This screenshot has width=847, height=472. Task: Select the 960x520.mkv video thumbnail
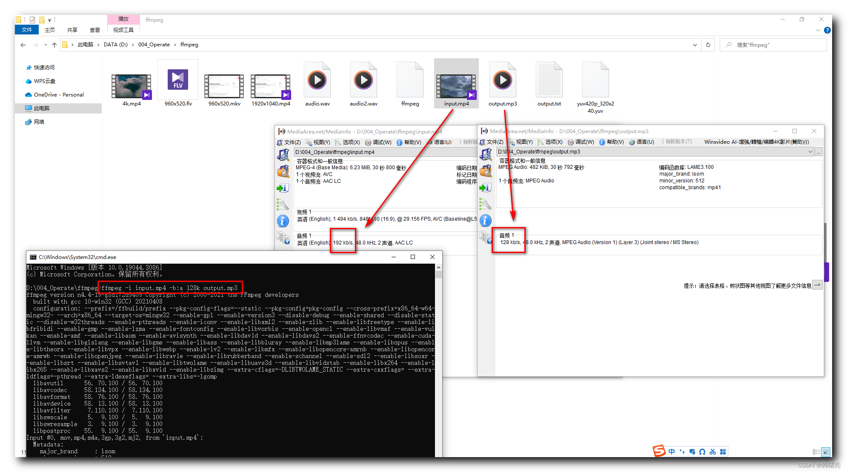point(224,86)
